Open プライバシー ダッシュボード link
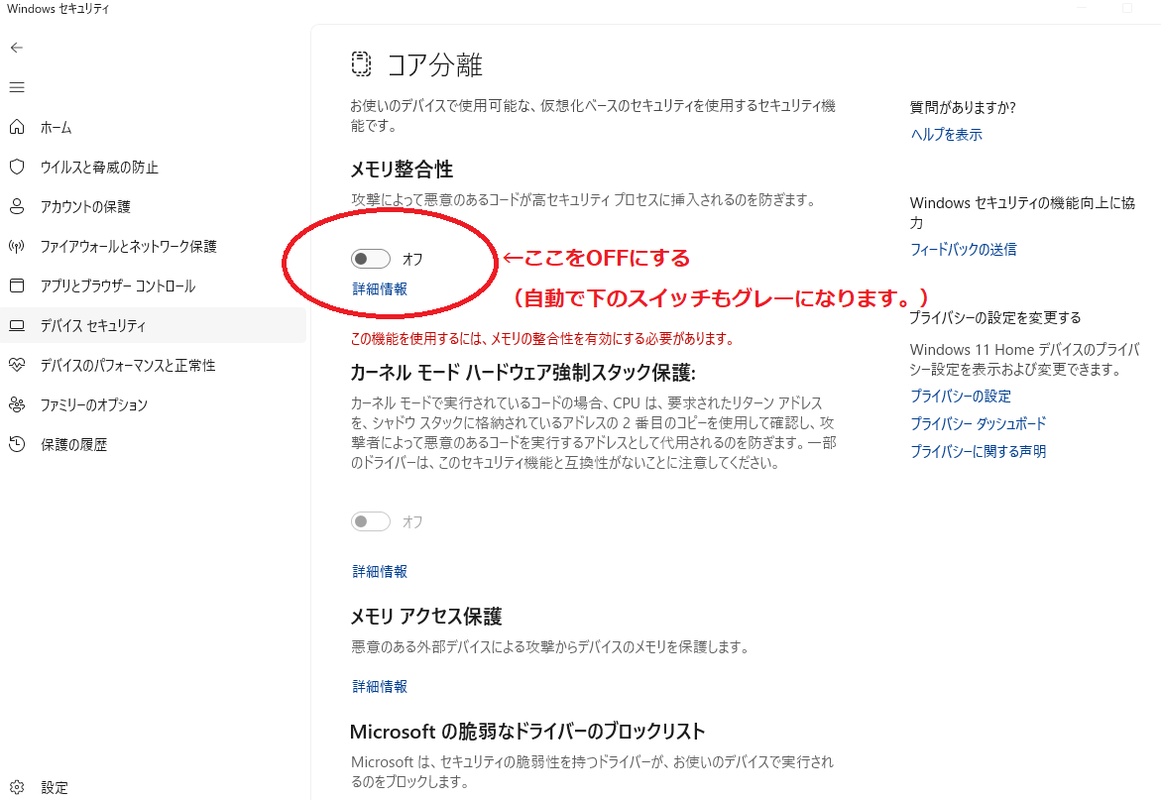This screenshot has height=800, width=1161. (x=978, y=423)
